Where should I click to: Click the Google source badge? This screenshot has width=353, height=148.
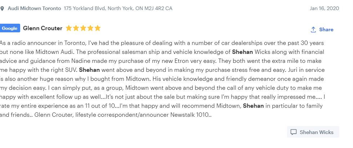pos(10,28)
